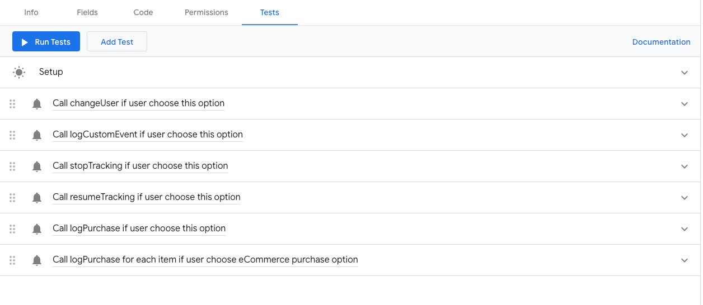The image size is (703, 305).
Task: Open the Documentation link
Action: pos(661,42)
